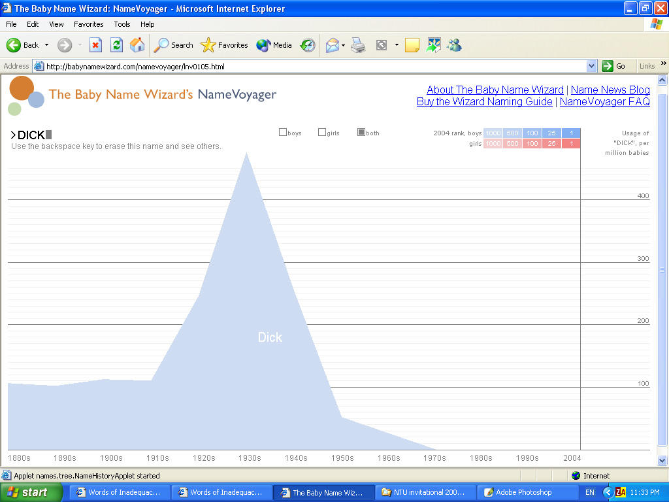Click the scrollbar down arrow
The image size is (669, 502).
pyautogui.click(x=662, y=460)
